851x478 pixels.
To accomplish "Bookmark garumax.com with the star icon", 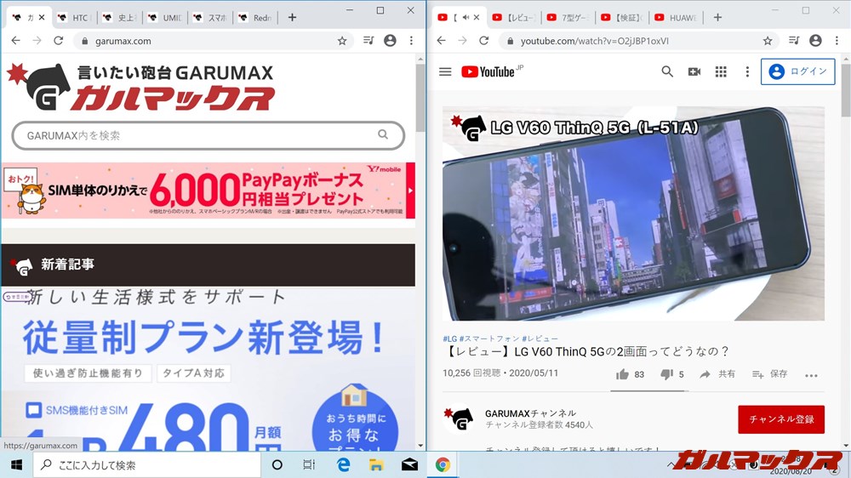I will tap(342, 41).
